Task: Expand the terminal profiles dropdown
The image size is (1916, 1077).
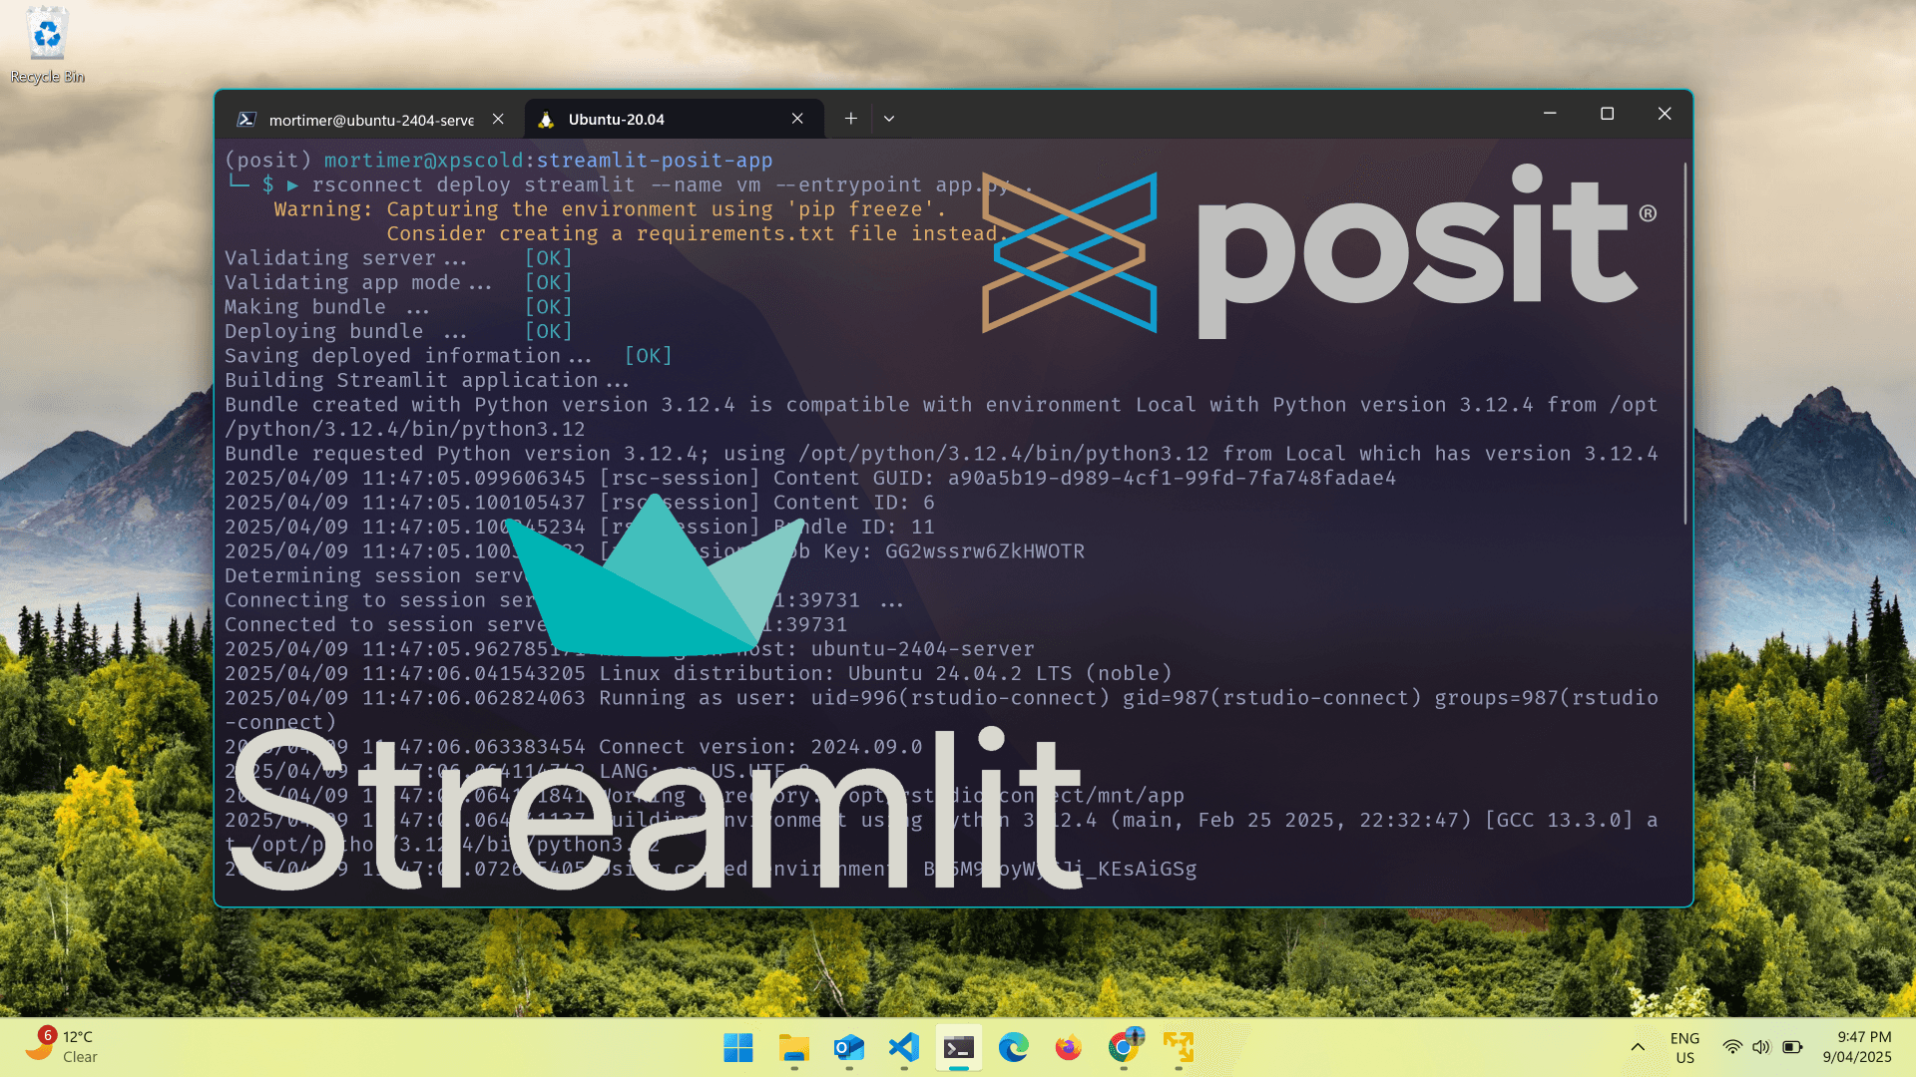Action: point(889,119)
